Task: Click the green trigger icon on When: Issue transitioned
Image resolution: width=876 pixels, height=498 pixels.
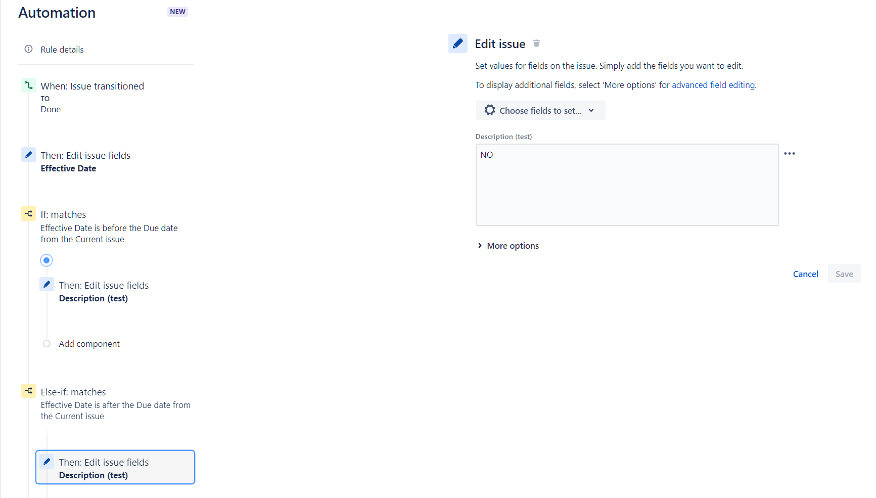Action: pos(28,85)
